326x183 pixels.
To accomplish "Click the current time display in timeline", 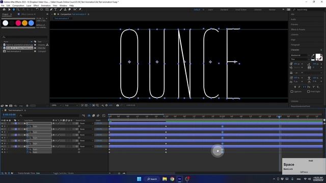I will 9,115.
